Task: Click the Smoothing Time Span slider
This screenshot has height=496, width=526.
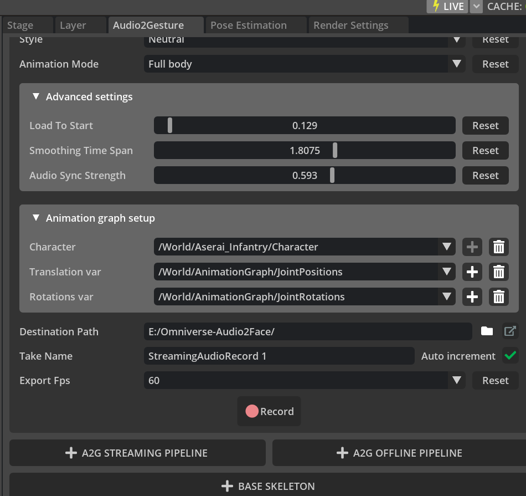Action: click(x=305, y=150)
